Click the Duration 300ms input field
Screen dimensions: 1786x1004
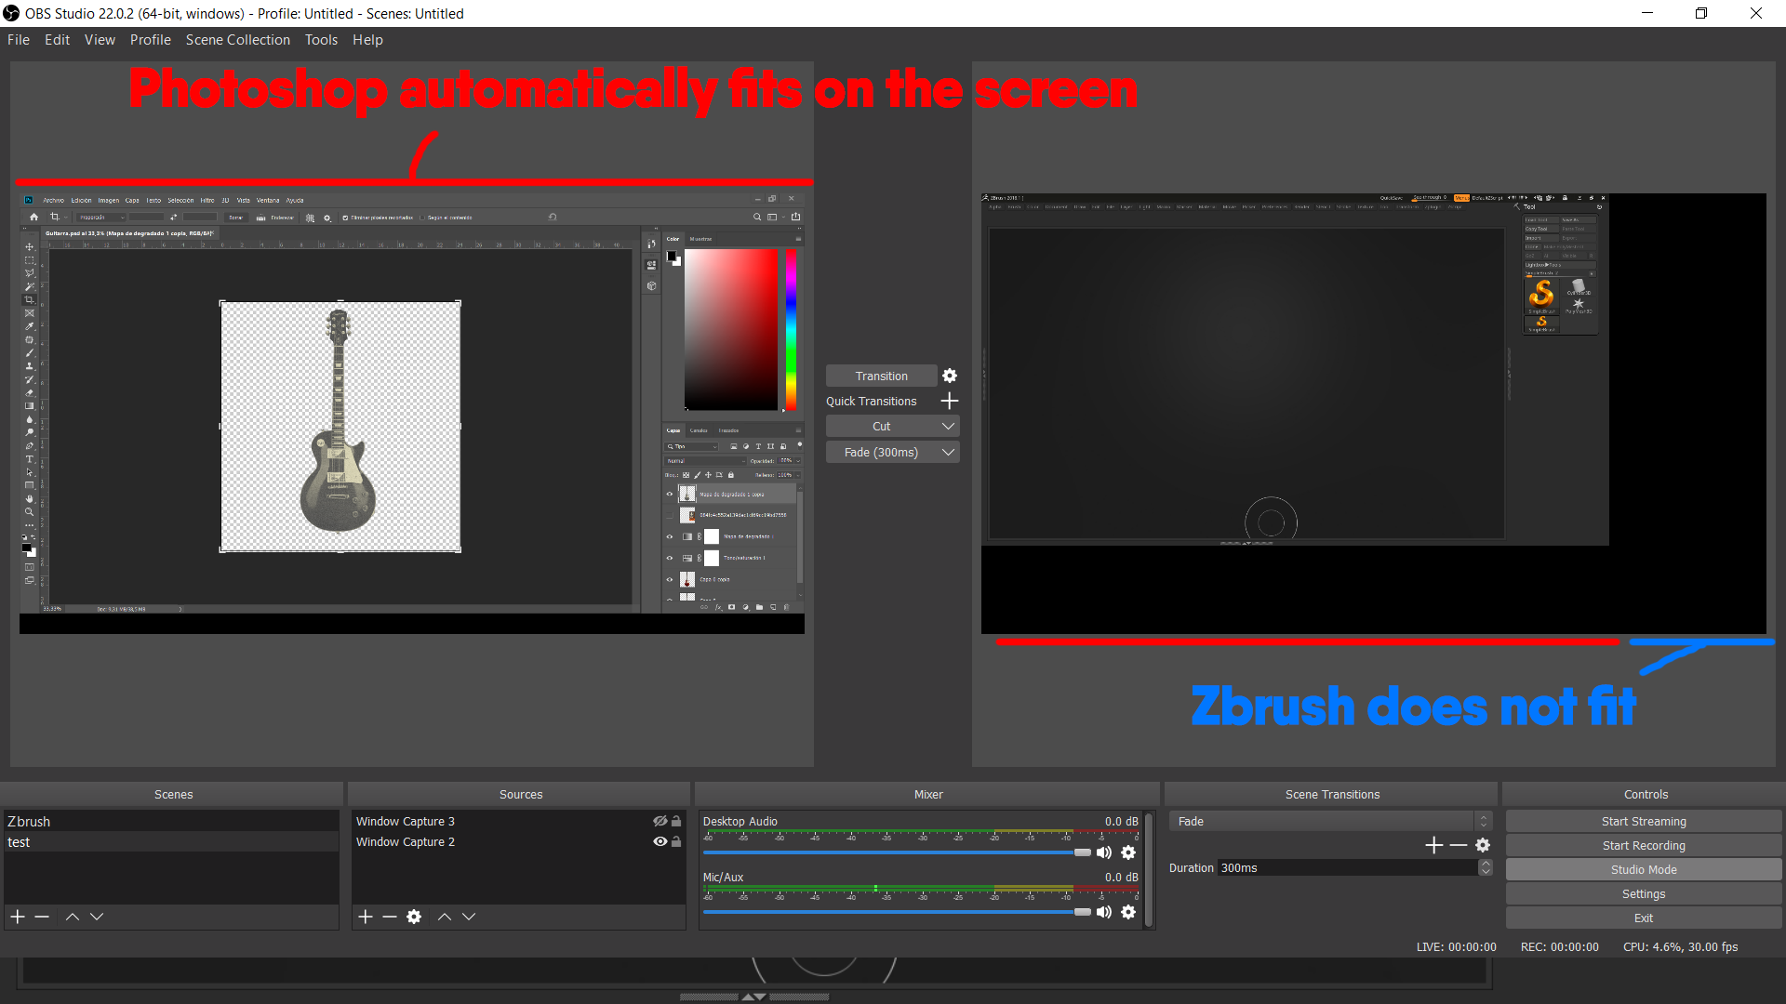[x=1348, y=867]
